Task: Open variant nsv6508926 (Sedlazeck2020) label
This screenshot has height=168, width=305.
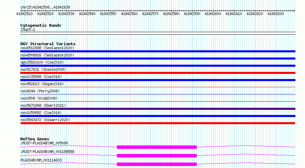Action: pyautogui.click(x=47, y=55)
